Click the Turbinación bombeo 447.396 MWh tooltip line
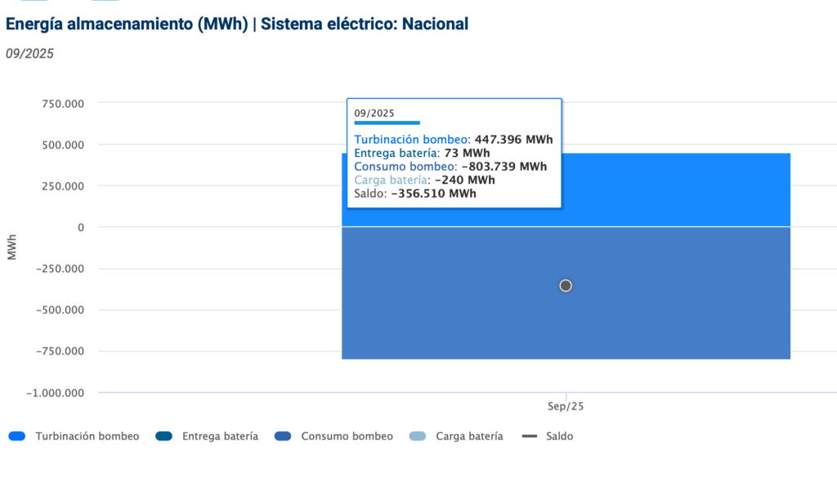 [x=454, y=140]
